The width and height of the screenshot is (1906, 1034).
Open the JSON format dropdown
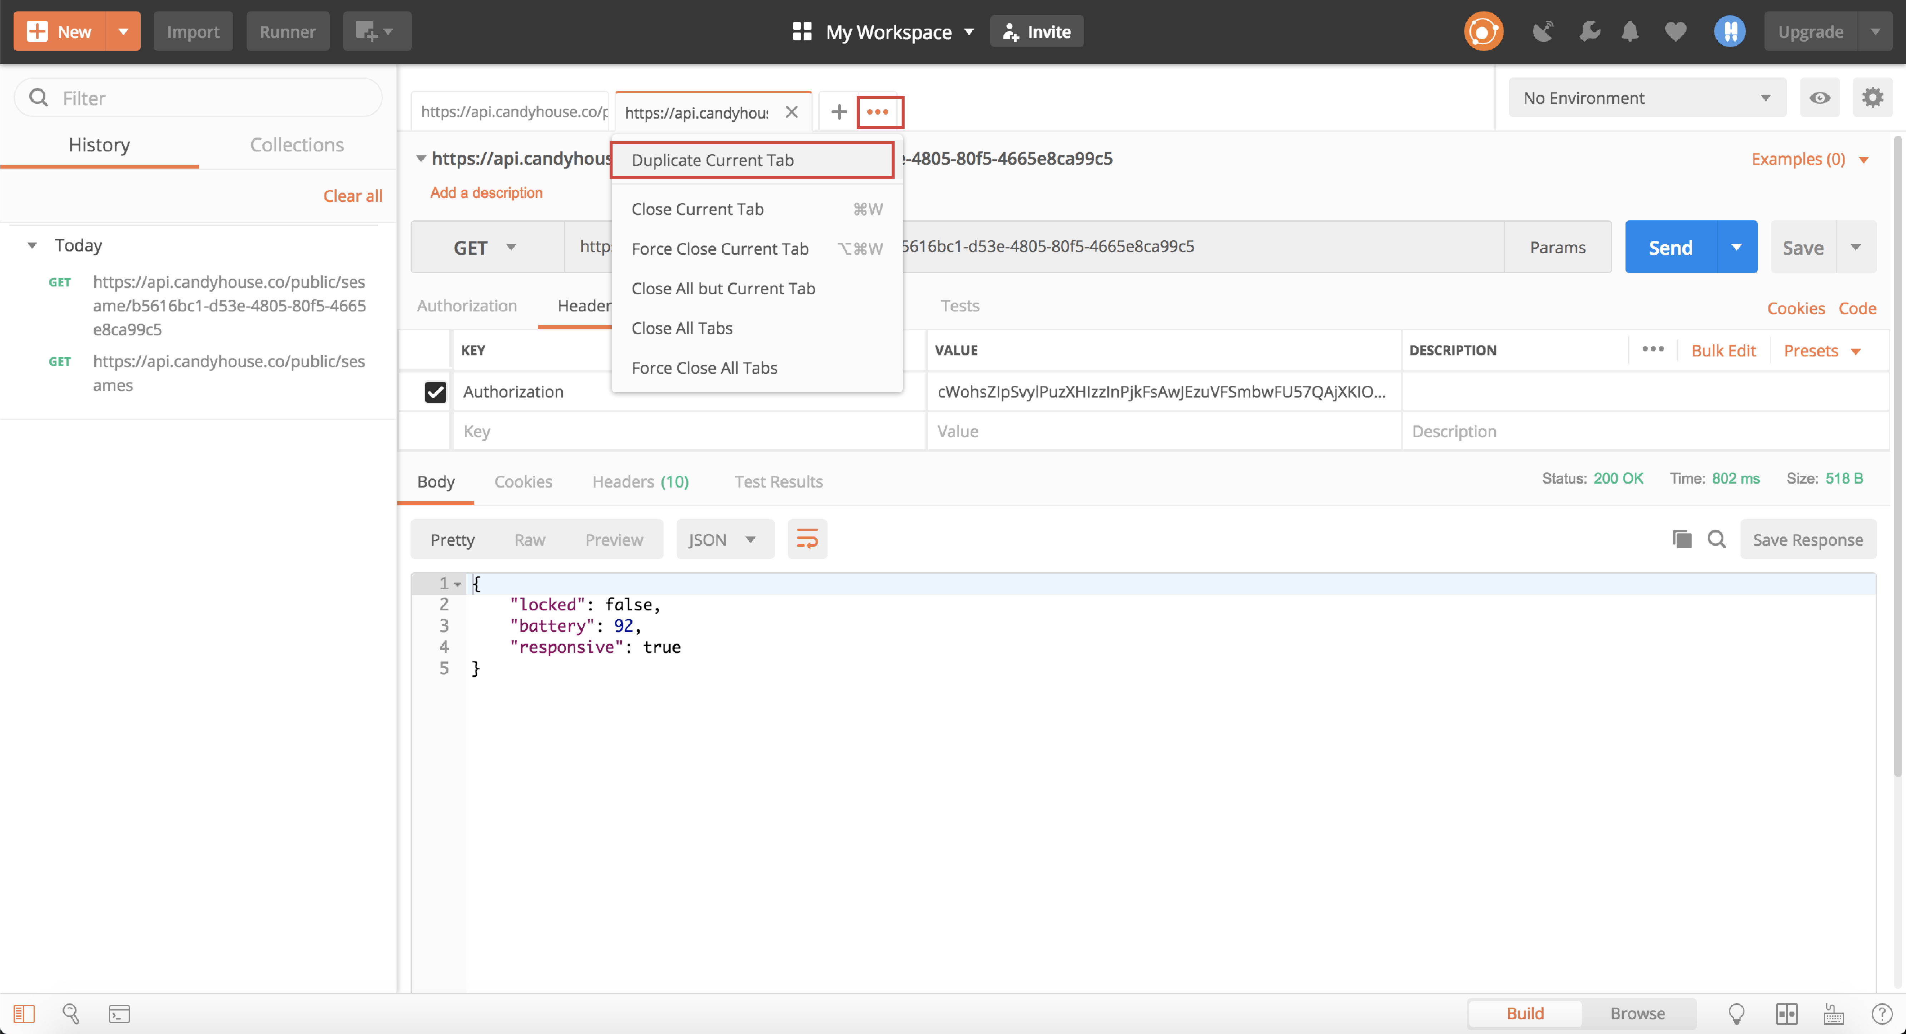pyautogui.click(x=724, y=539)
